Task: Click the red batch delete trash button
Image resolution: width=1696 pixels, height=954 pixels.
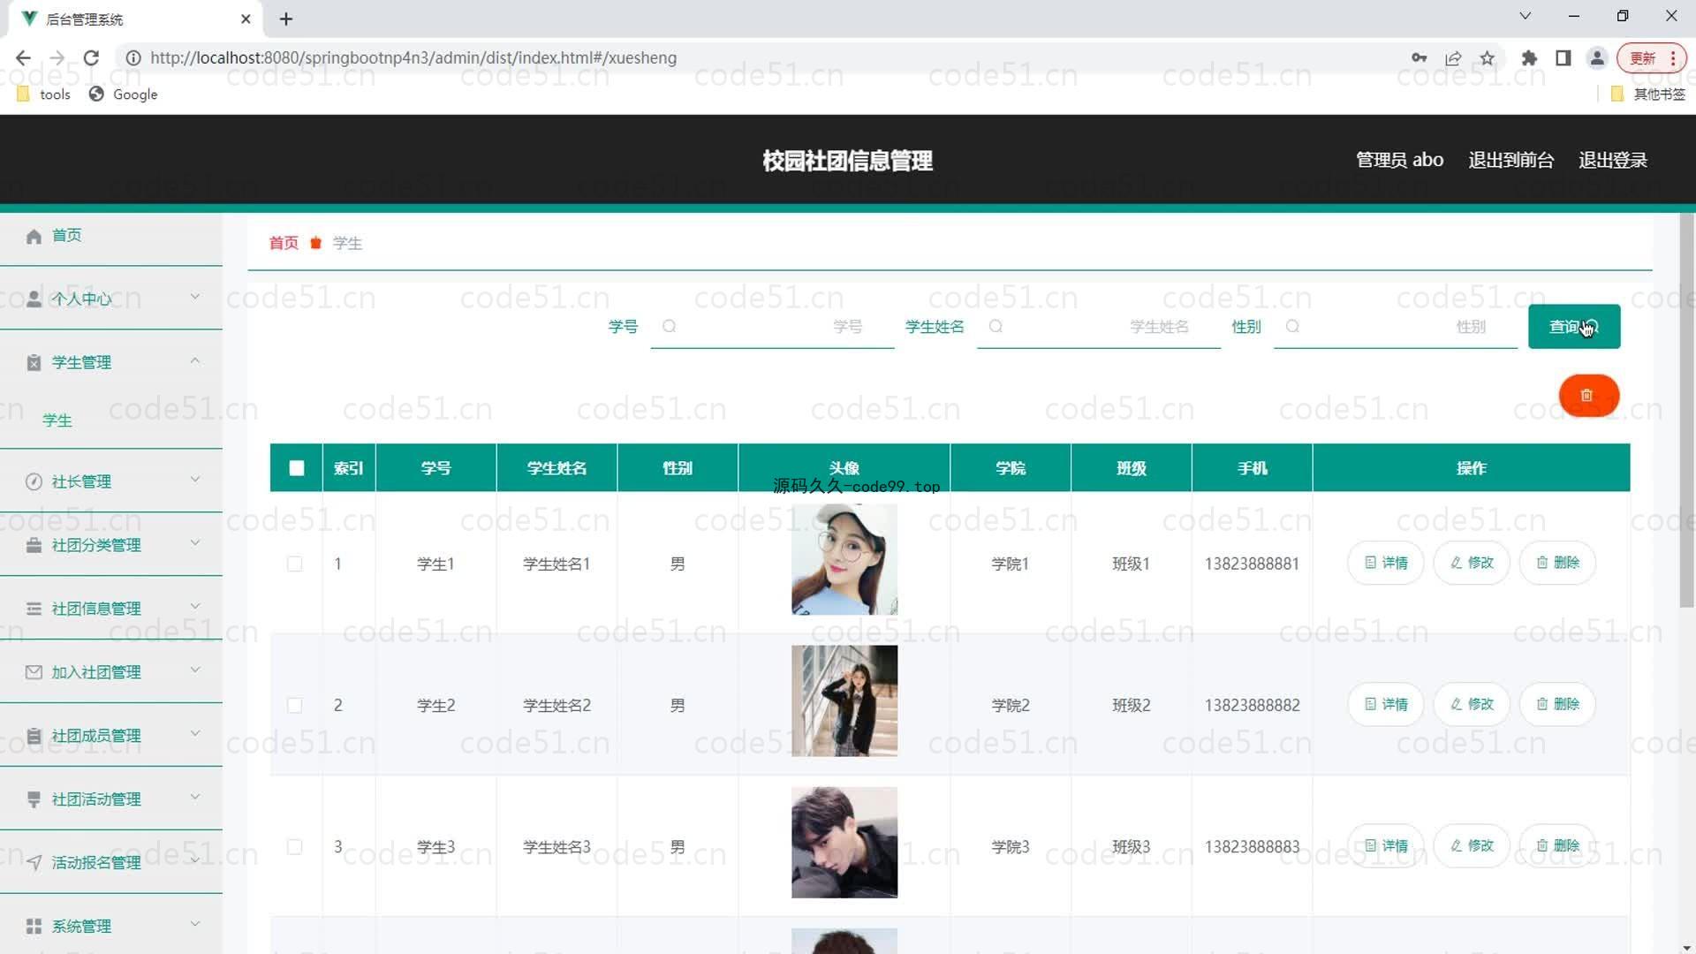Action: pyautogui.click(x=1588, y=396)
